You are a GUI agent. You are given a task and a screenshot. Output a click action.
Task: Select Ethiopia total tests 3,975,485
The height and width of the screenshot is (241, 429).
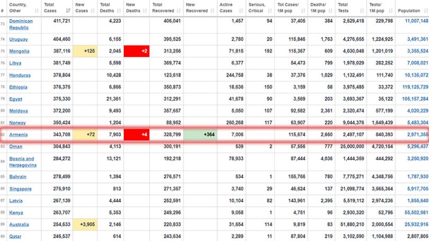click(353, 87)
